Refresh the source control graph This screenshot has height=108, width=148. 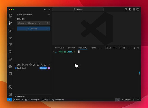click(x=45, y=65)
